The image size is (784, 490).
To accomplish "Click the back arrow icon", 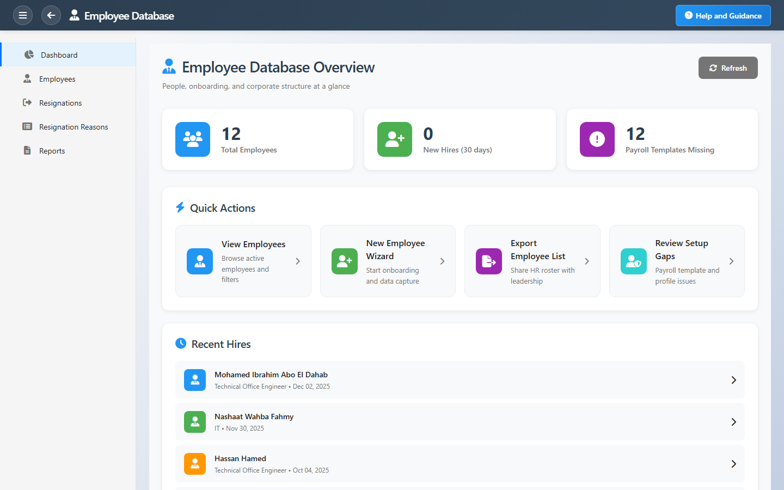I will click(51, 15).
